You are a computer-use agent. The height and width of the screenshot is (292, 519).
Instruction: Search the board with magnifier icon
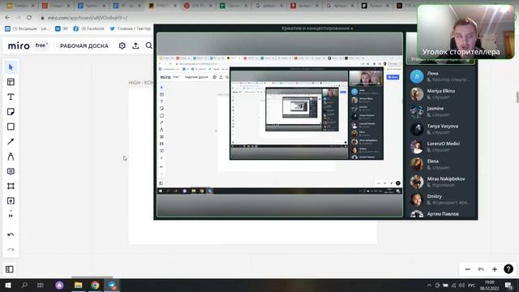tap(149, 45)
